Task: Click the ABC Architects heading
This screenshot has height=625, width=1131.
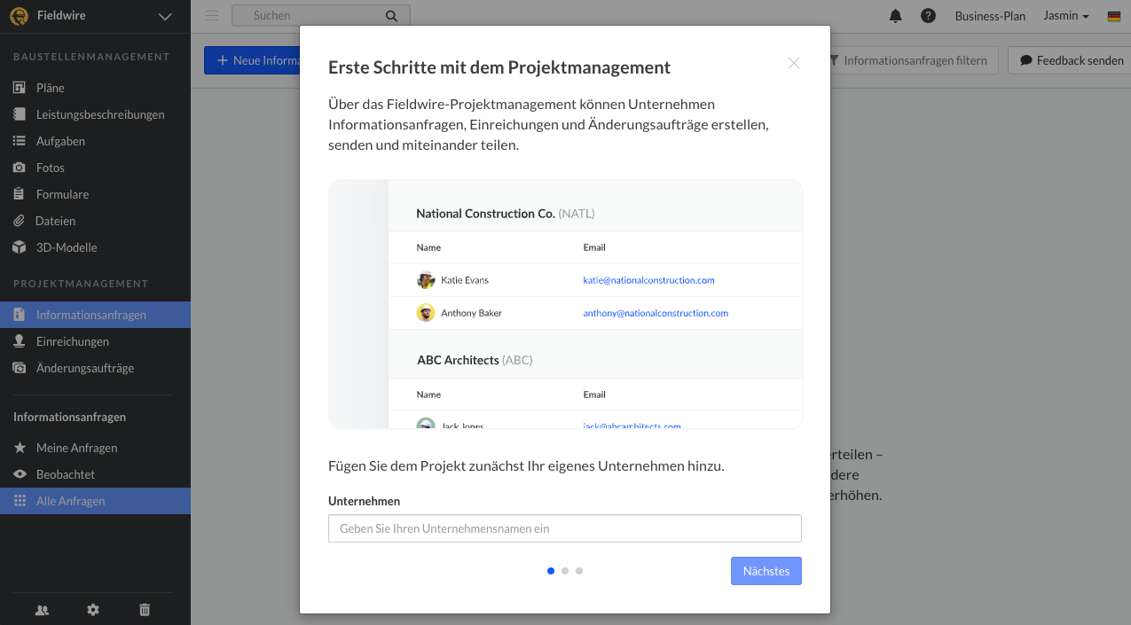Action: [475, 360]
